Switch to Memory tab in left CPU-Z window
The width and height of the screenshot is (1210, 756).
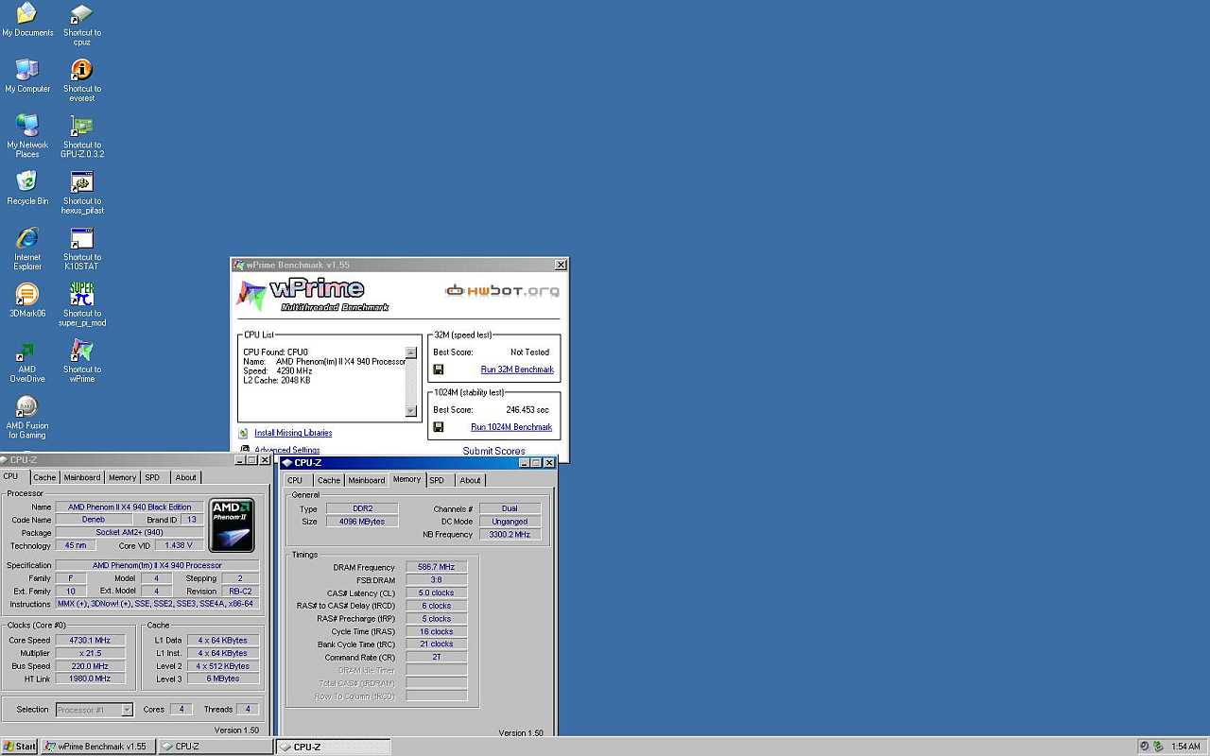click(x=122, y=477)
